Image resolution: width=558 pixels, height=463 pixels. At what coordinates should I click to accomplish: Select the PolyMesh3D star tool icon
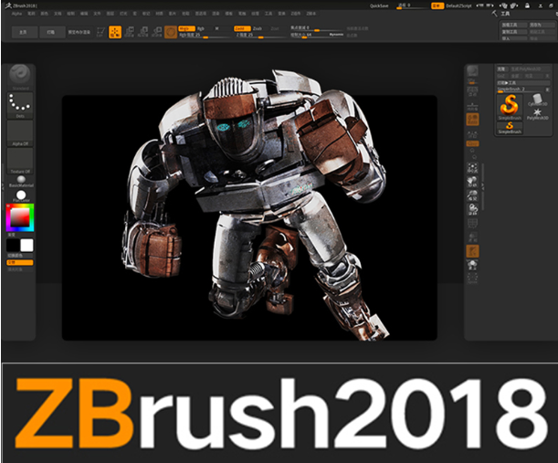point(537,113)
